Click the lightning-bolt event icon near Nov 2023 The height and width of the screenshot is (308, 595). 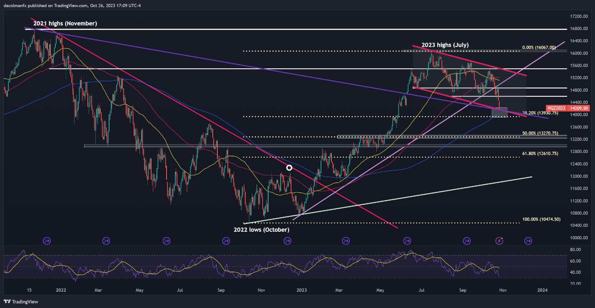[x=499, y=240]
